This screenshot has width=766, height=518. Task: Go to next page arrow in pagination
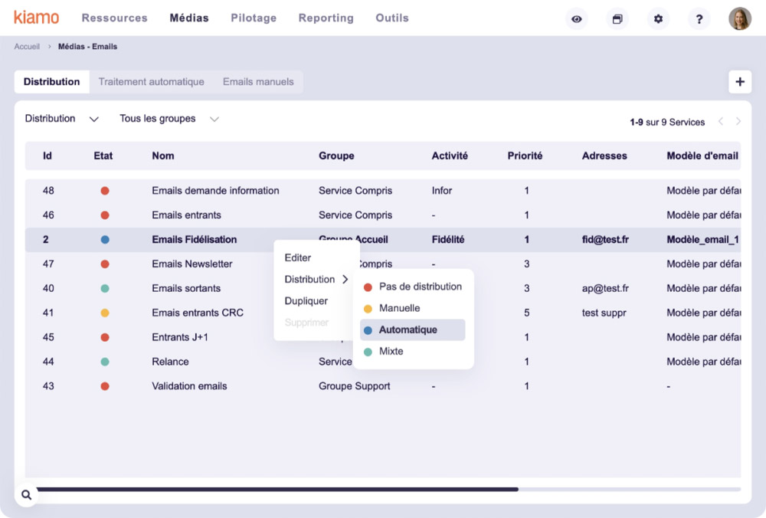point(738,122)
